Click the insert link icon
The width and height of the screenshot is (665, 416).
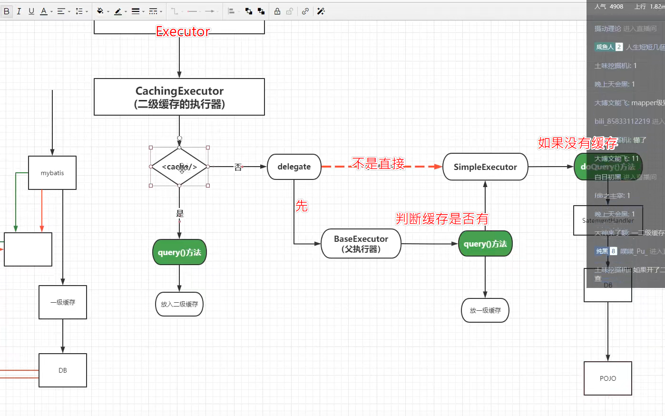coord(305,11)
